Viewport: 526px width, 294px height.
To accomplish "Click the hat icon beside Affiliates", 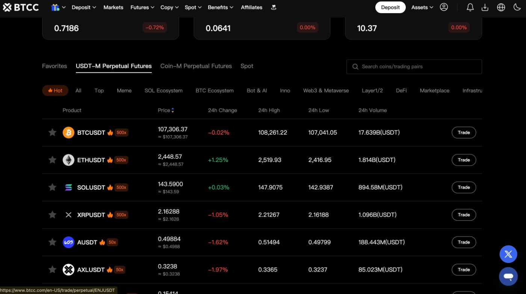I will [x=274, y=7].
